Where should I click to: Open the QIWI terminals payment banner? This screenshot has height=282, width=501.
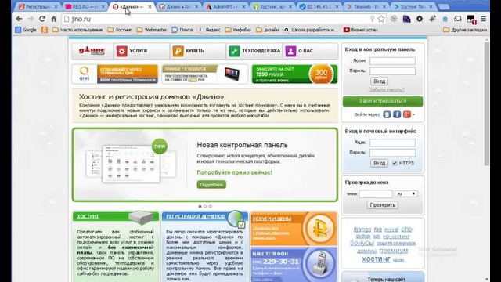pyautogui.click(x=115, y=74)
